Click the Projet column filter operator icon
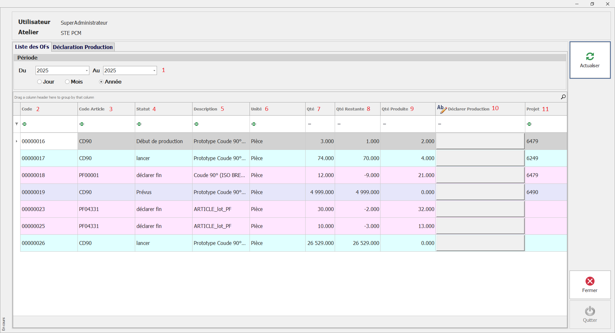Viewport: 615px width, 333px height. [529, 124]
